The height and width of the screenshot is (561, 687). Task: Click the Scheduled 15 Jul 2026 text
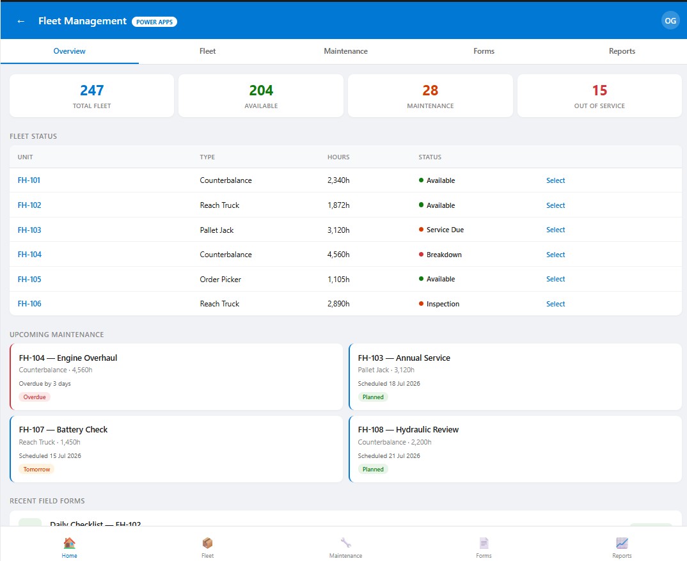click(x=50, y=456)
